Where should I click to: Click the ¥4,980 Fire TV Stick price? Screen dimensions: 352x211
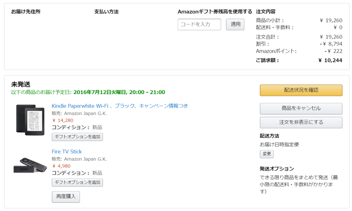click(x=61, y=166)
